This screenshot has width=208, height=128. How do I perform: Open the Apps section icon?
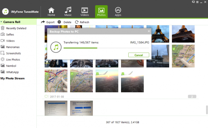[118, 10]
